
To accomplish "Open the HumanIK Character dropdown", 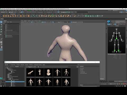I will pos(120,21).
